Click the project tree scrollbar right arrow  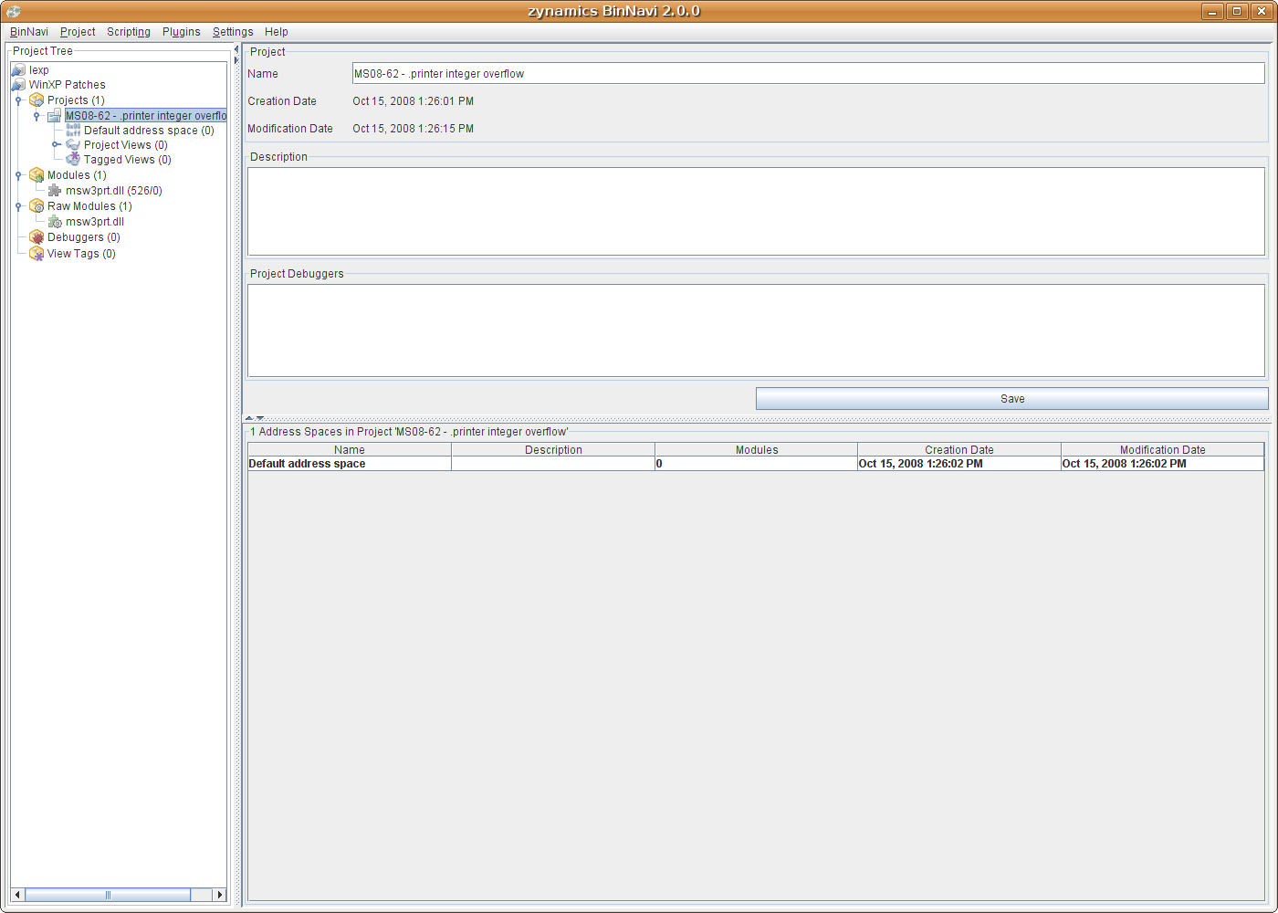tap(219, 895)
